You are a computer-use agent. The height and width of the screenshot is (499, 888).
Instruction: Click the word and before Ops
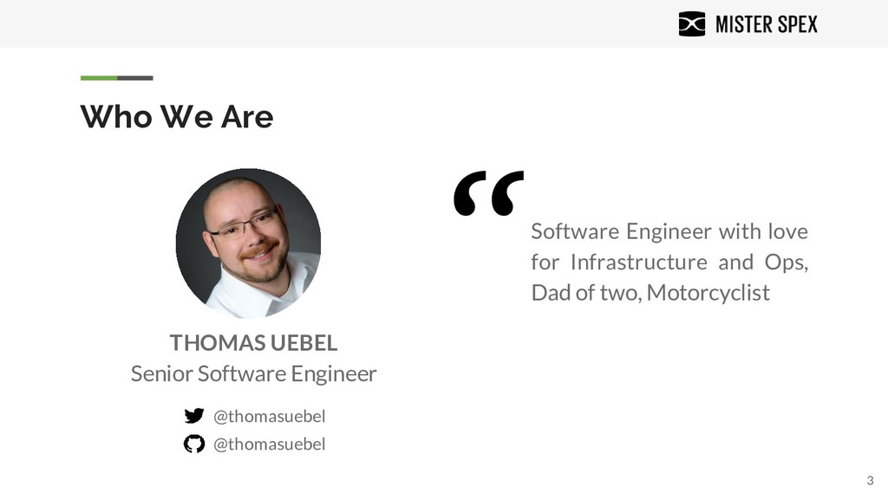pos(735,262)
